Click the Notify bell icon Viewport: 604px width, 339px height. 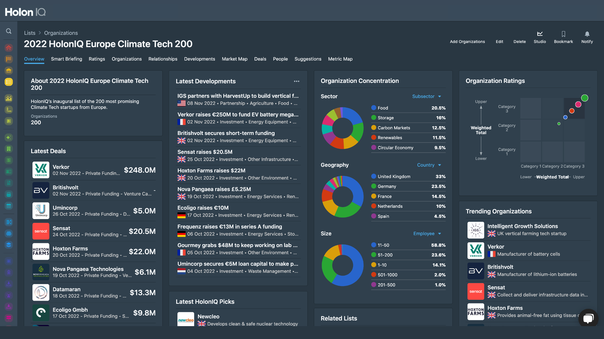click(x=587, y=34)
